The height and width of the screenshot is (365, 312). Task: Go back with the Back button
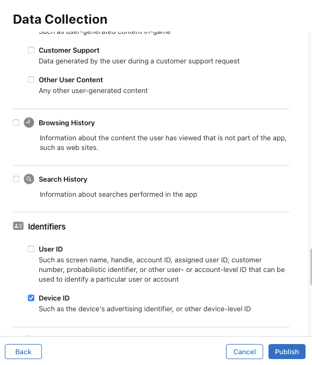point(23,352)
